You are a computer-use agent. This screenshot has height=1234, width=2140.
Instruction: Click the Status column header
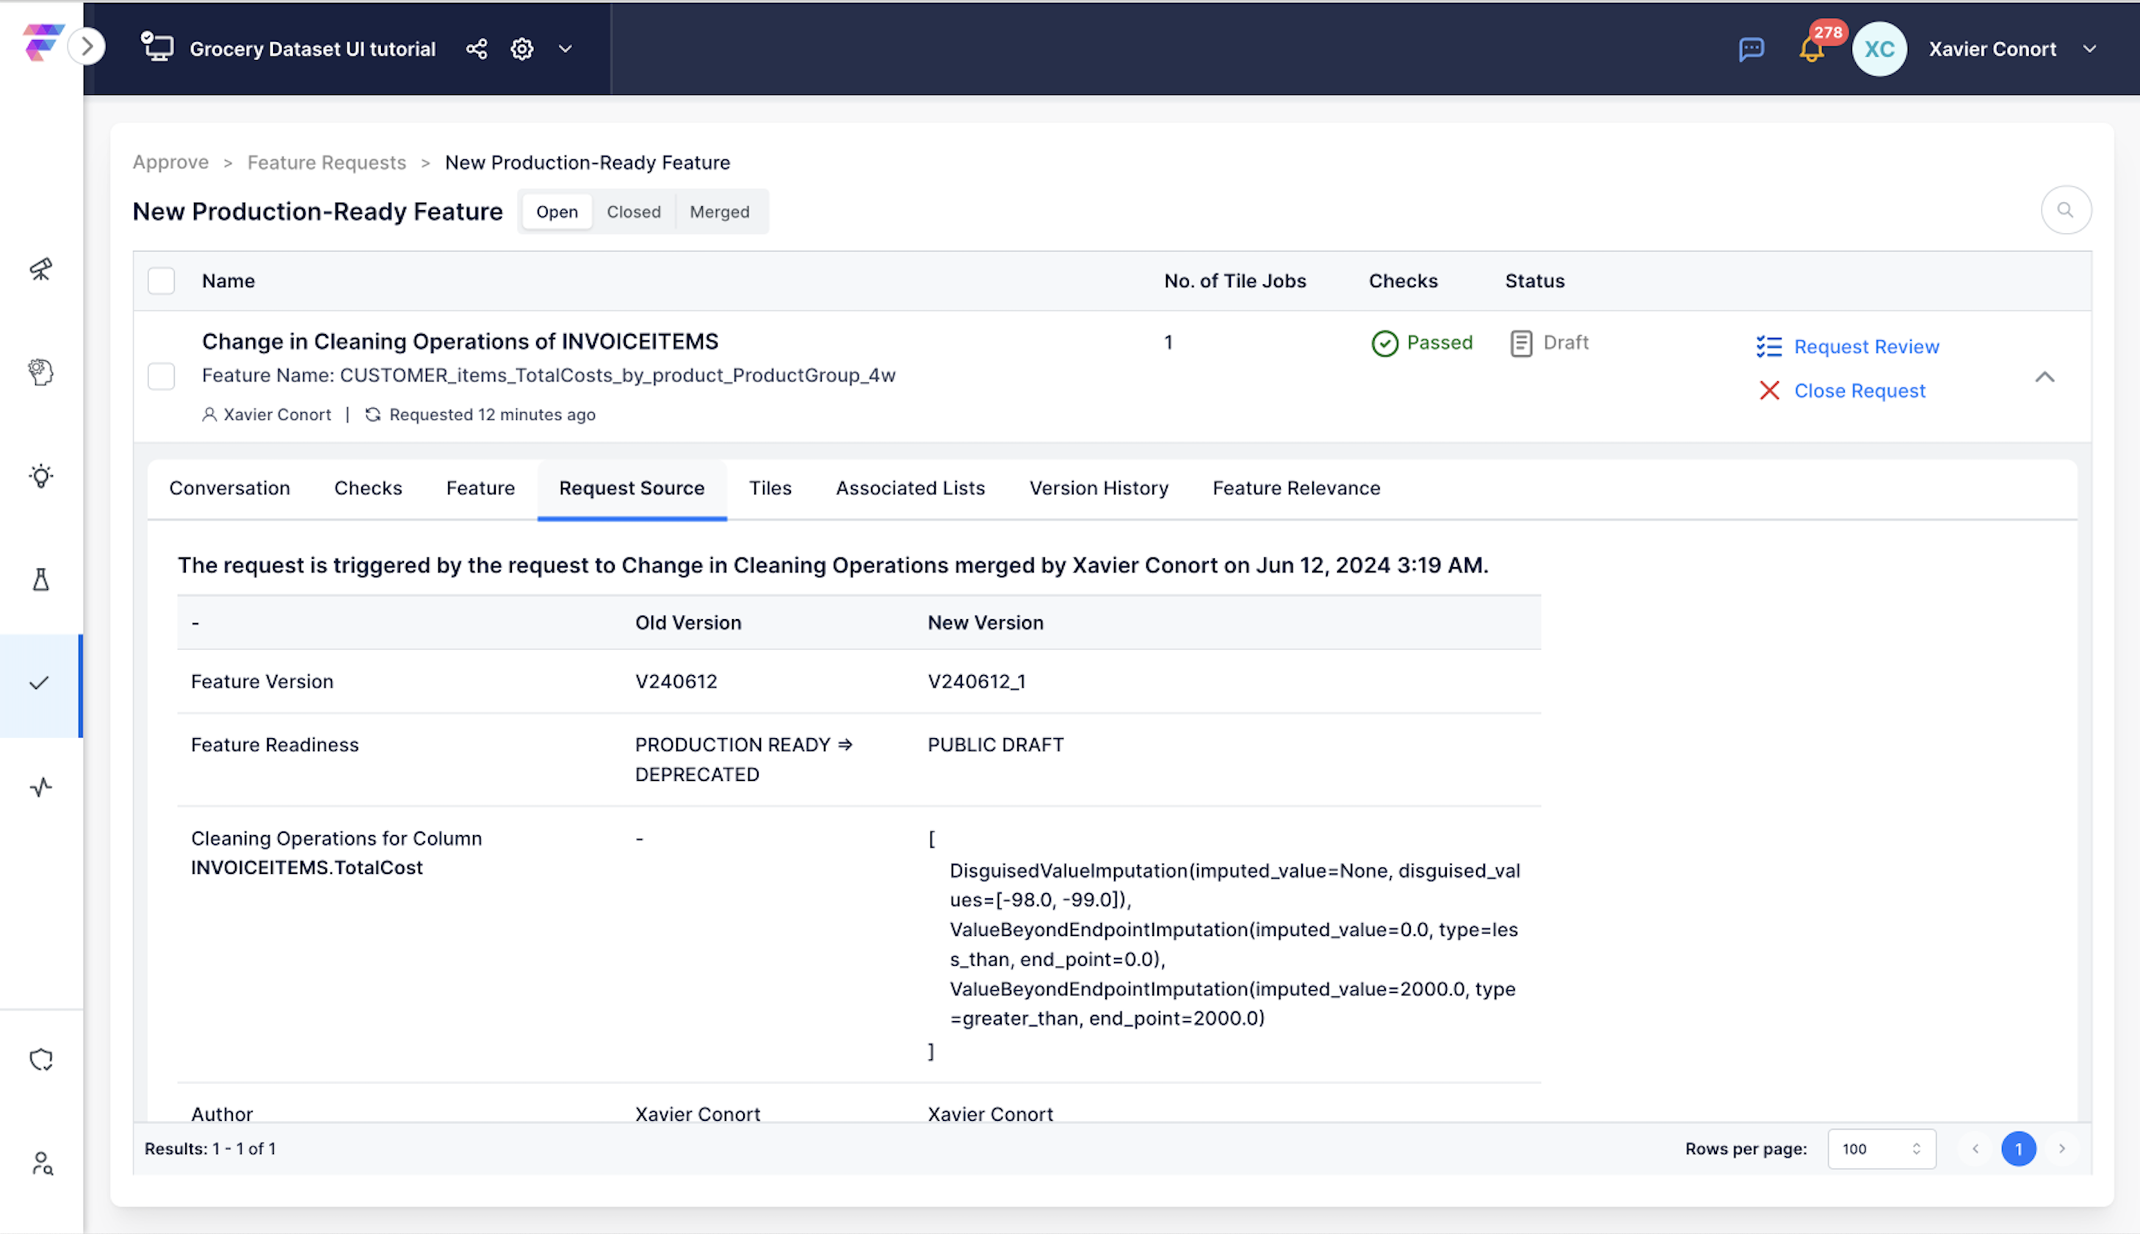pyautogui.click(x=1534, y=281)
